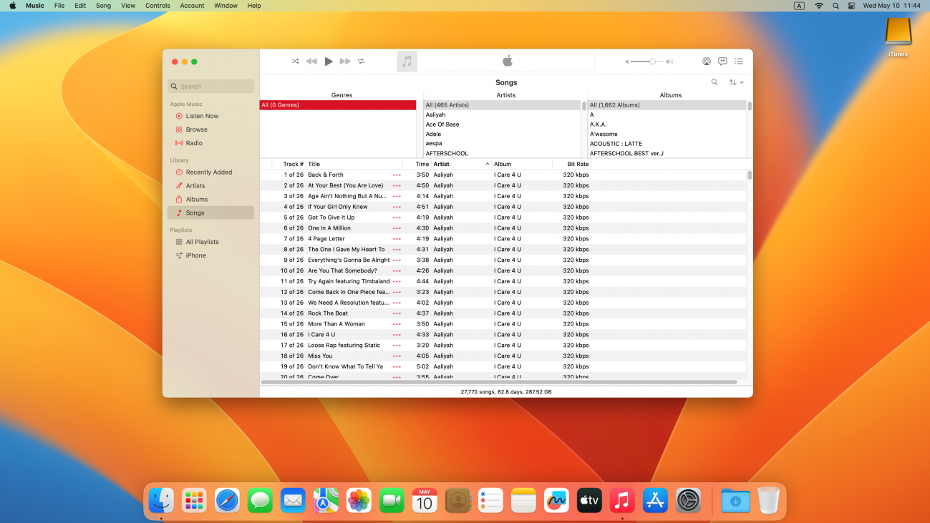Open the iTunes drive on desktop
Image resolution: width=930 pixels, height=523 pixels.
(x=898, y=37)
